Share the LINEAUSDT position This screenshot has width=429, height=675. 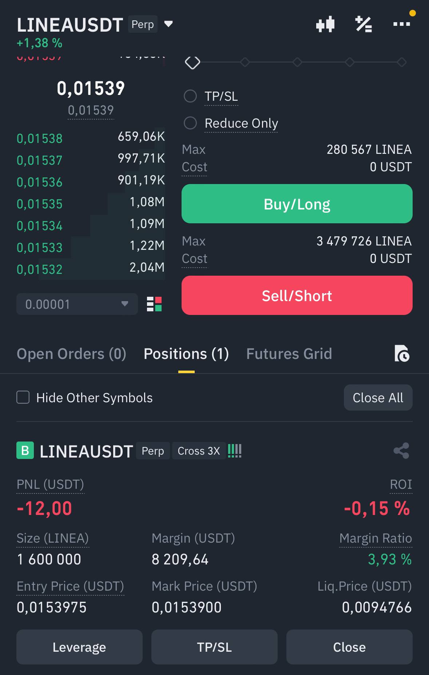(x=401, y=451)
